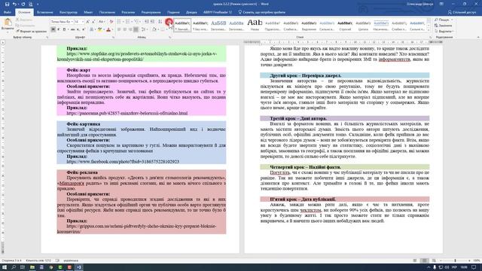Click the Paste clipboard icon
The width and height of the screenshot is (482, 271).
point(8,22)
